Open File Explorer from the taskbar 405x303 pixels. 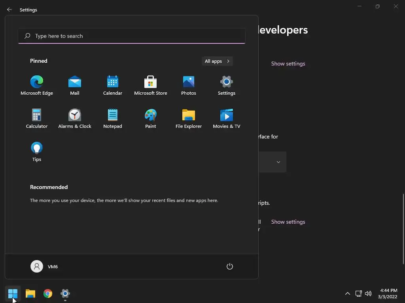[x=30, y=294]
